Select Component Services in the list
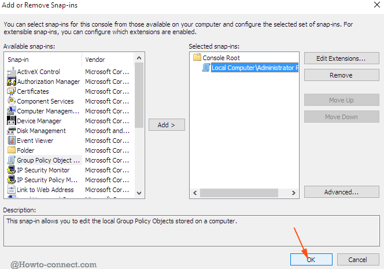 coord(45,101)
